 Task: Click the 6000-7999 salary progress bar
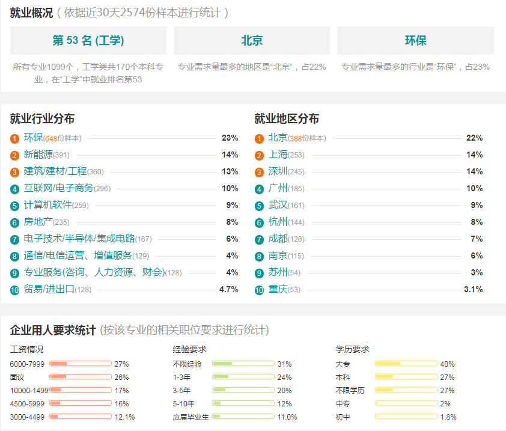point(81,364)
